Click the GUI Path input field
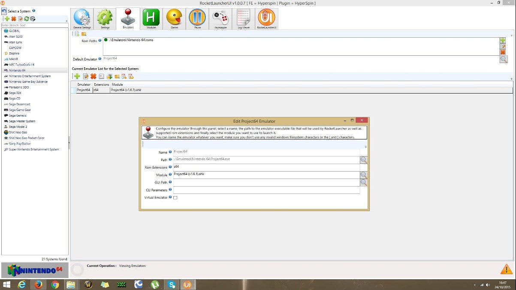The width and height of the screenshot is (516, 290). (x=266, y=182)
